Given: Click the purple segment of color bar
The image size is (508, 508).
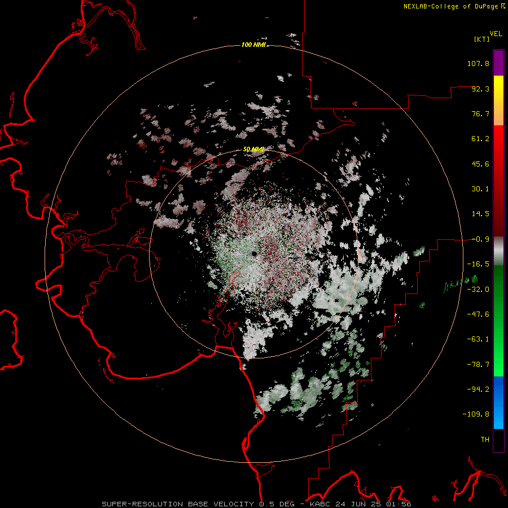Looking at the screenshot, I should pos(498,63).
